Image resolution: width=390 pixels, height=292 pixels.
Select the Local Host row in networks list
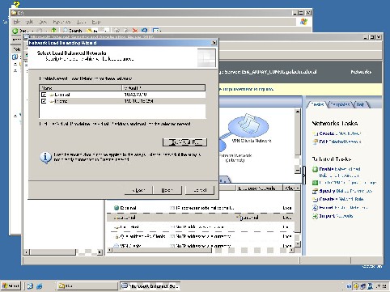tap(201, 227)
